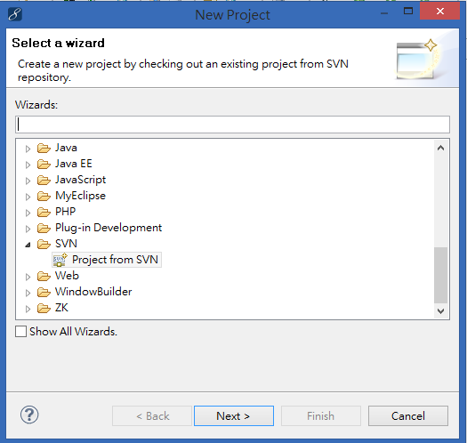Close the New Project dialog
Viewport: 467px width, 443px height.
coord(440,12)
